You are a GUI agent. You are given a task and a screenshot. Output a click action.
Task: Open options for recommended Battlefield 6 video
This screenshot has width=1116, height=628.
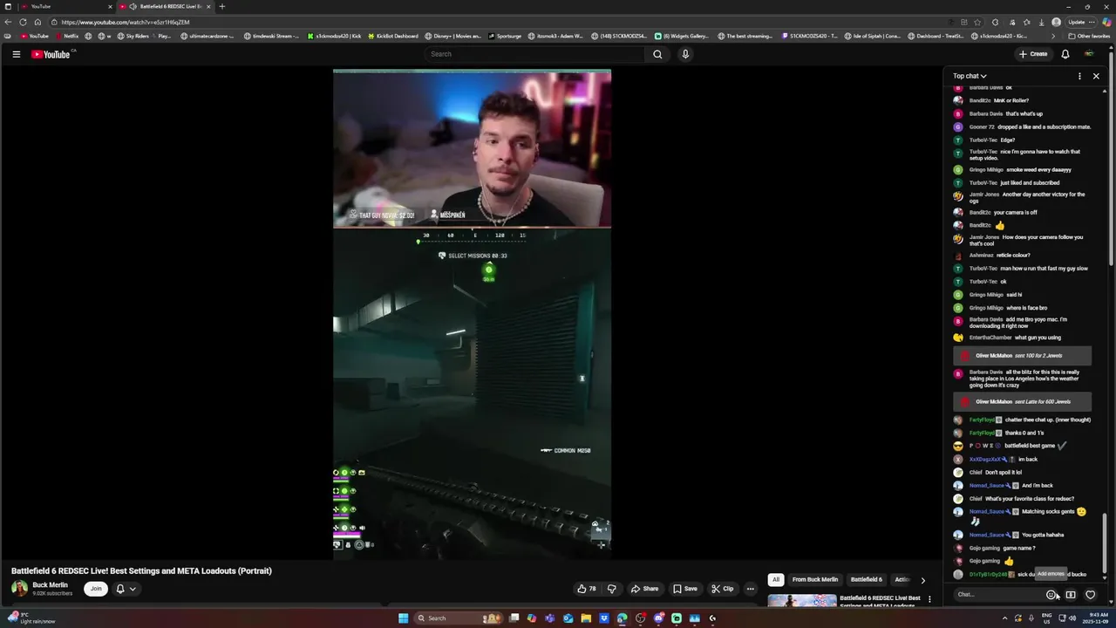tap(929, 599)
